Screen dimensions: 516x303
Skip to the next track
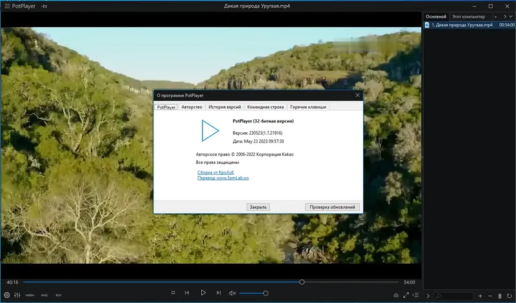[x=219, y=293]
